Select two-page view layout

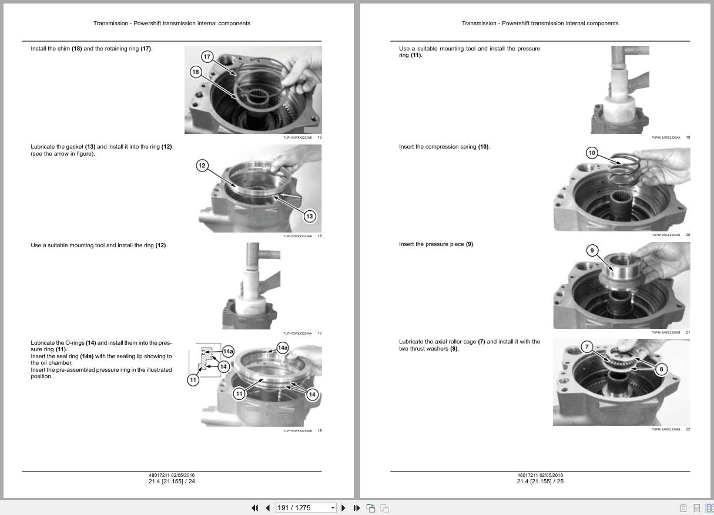point(709,508)
